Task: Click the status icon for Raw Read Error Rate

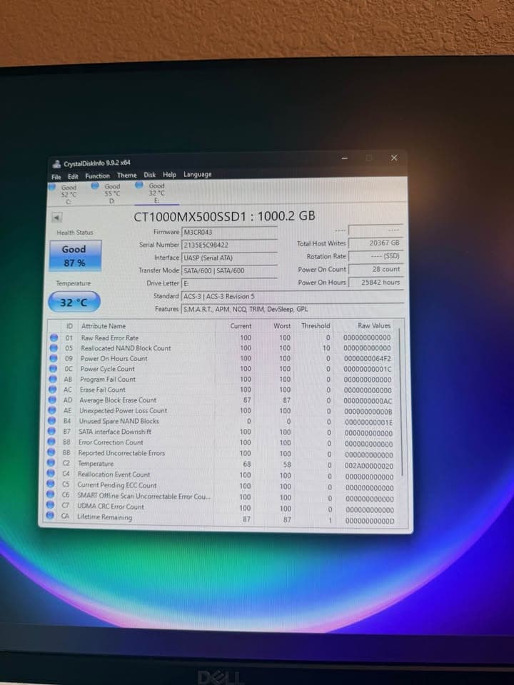Action: point(54,338)
